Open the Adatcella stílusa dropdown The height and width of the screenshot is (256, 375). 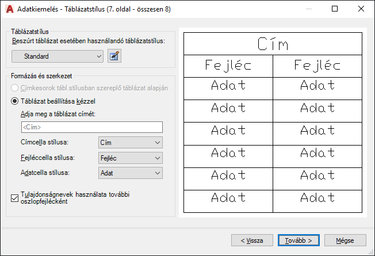click(x=130, y=172)
